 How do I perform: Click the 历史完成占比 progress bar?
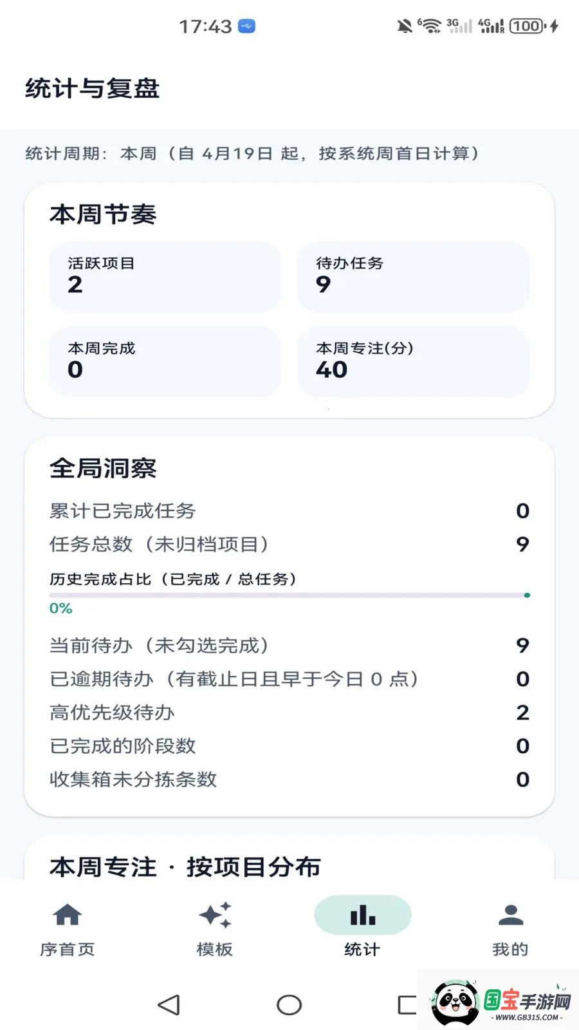coord(289,595)
